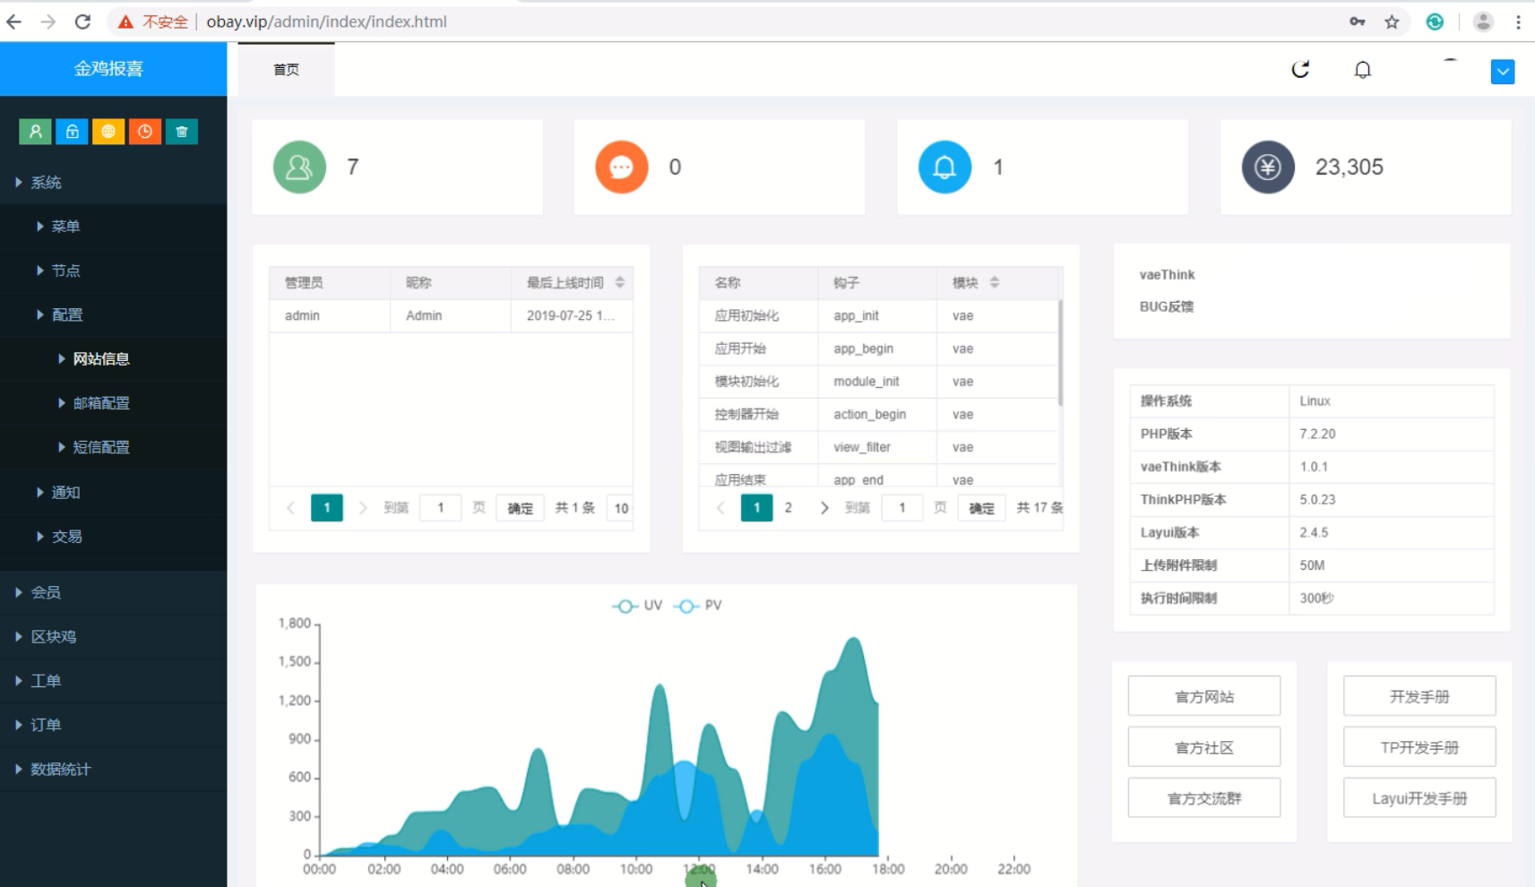
Task: Click the green user icon in sidebar
Action: point(35,132)
